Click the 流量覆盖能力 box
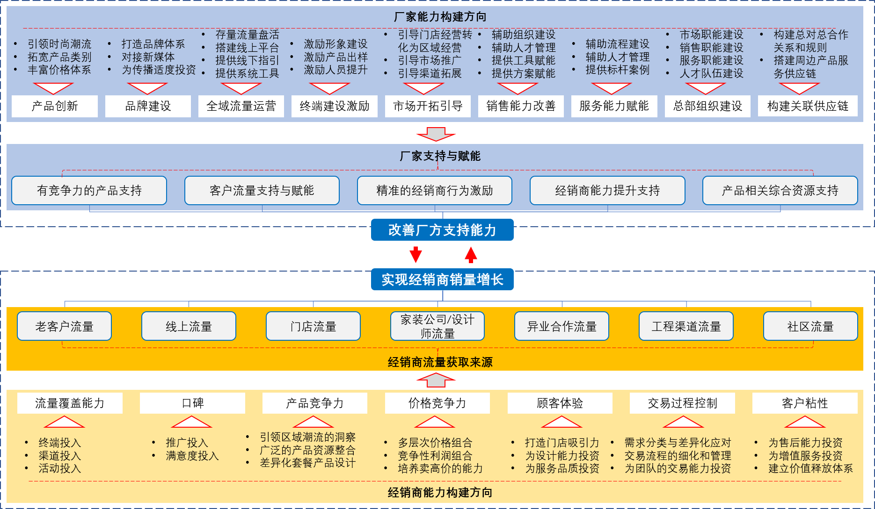 70,403
